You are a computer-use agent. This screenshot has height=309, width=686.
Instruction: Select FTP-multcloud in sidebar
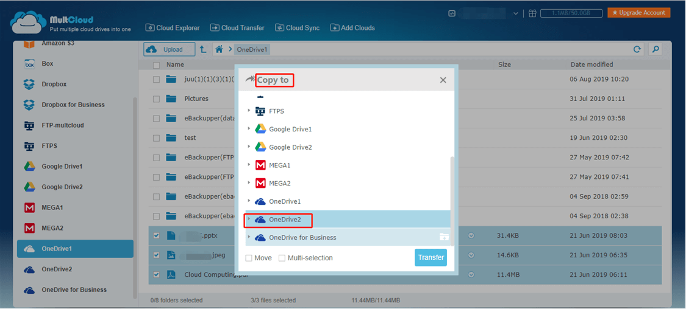[75, 125]
